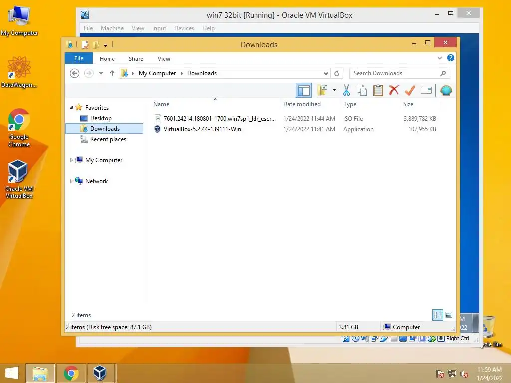This screenshot has width=511, height=383.
Task: Click VirtualBox optical disk status icon
Action: (x=355, y=339)
